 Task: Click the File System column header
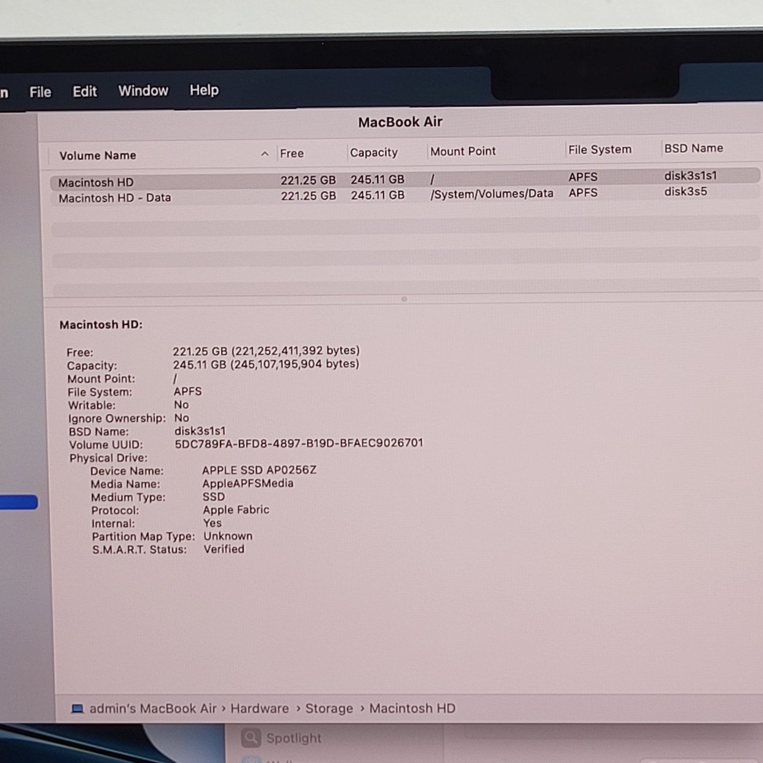click(599, 149)
